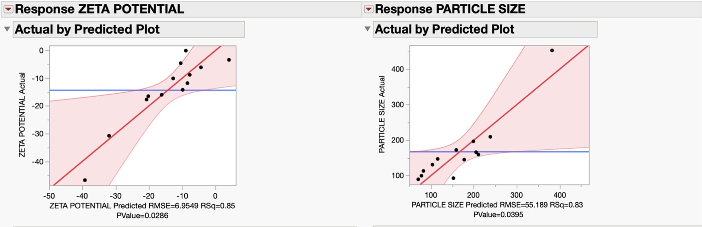
Task: Click the blue mean line in particle size plot
Action: pyautogui.click(x=551, y=152)
